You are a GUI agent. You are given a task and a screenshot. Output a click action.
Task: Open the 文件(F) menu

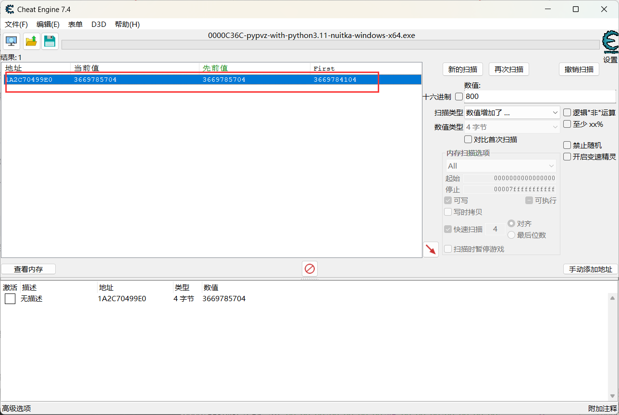tap(16, 24)
